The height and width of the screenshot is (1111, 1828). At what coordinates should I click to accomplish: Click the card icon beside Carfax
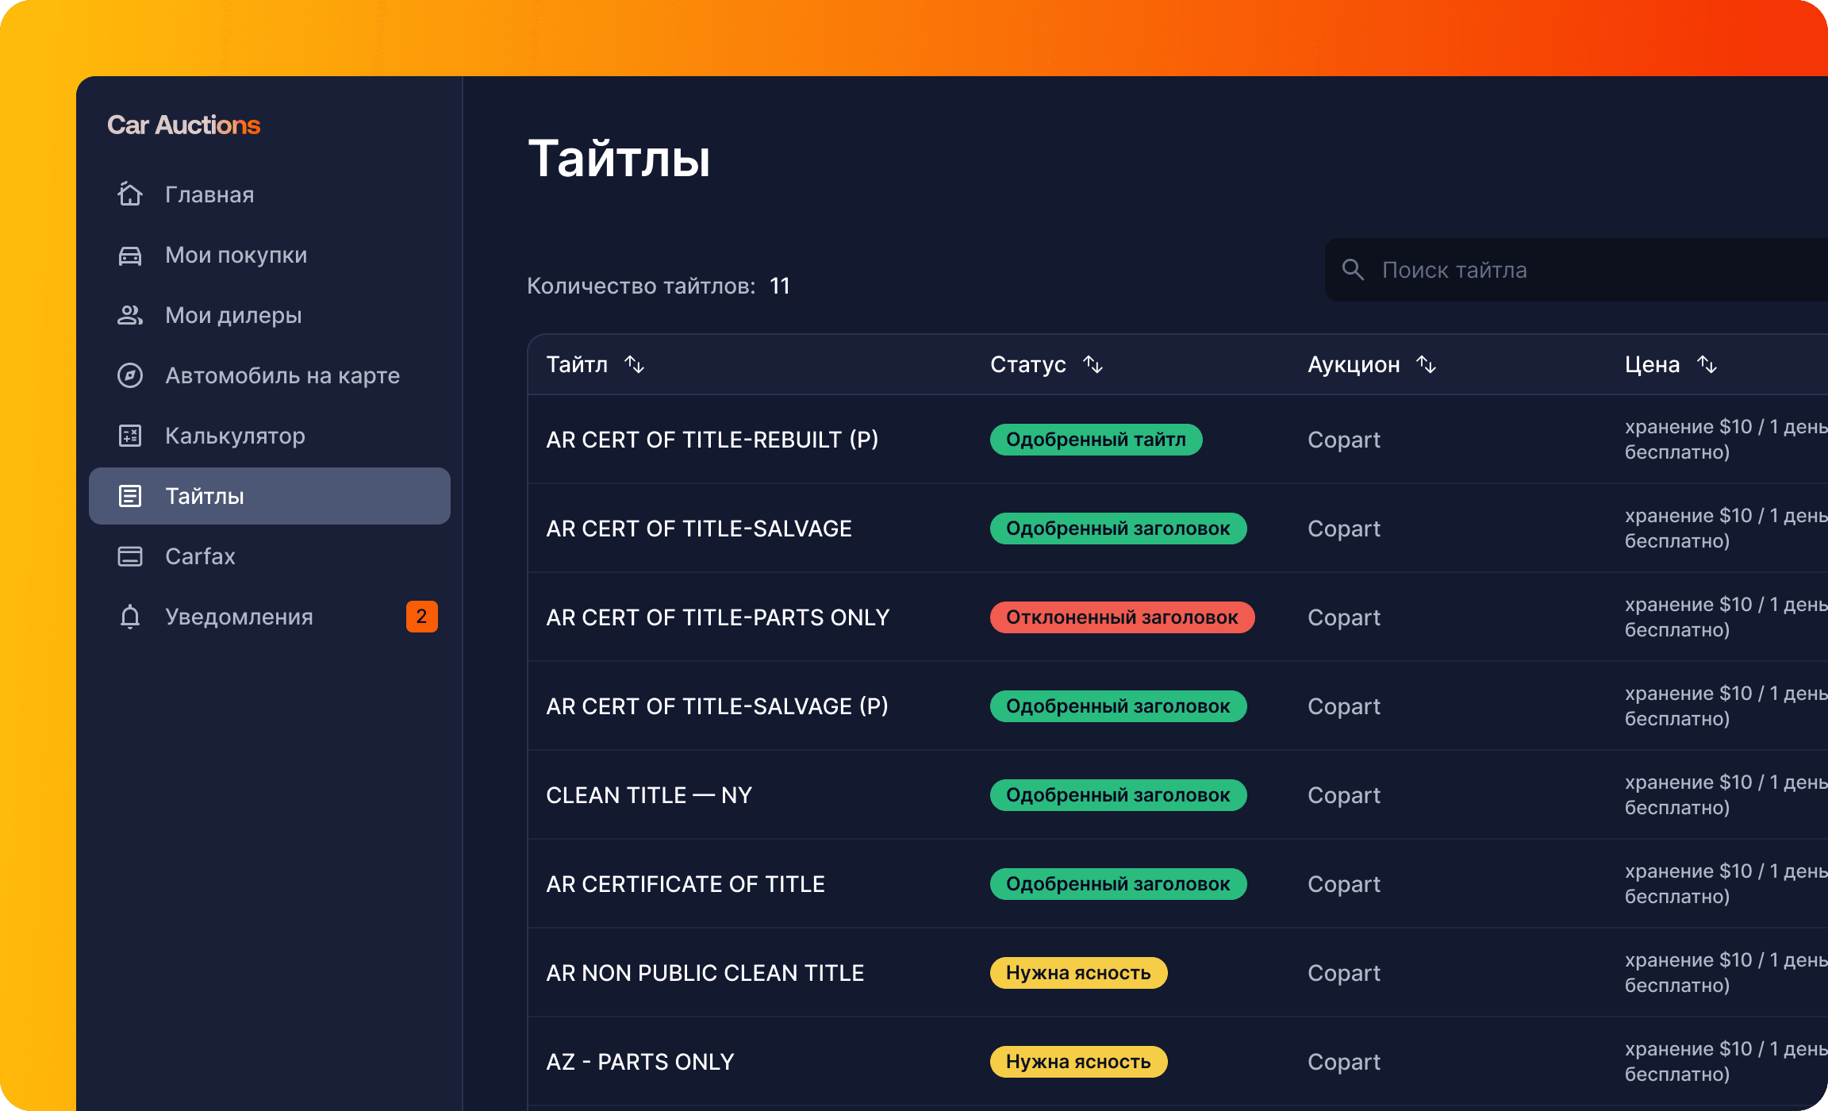coord(130,556)
